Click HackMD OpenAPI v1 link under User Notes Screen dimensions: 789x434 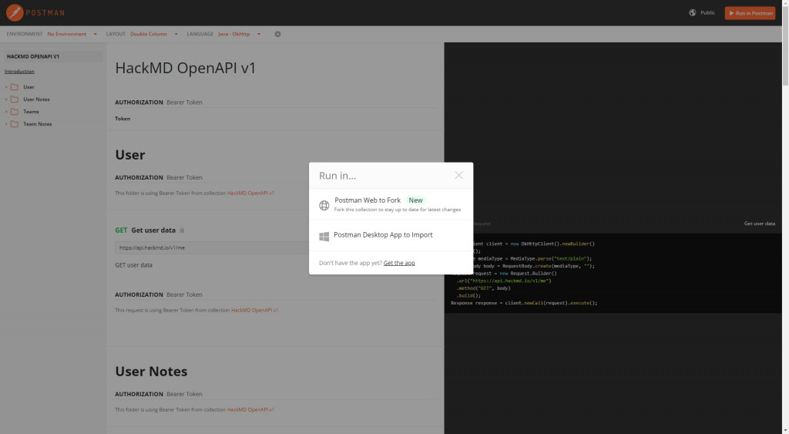pos(250,409)
